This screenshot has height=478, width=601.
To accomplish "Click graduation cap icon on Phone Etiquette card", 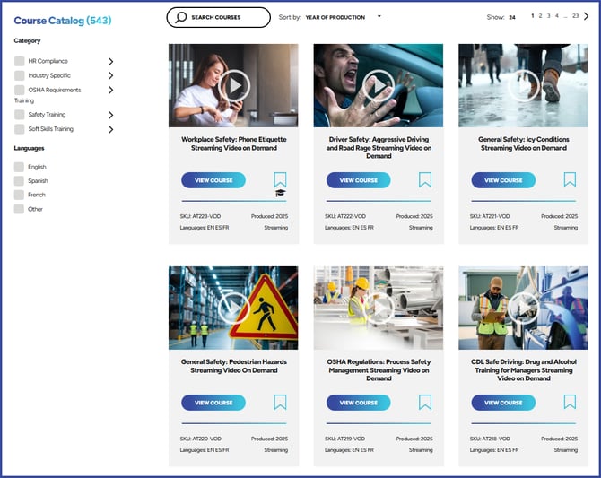I will 280,193.
